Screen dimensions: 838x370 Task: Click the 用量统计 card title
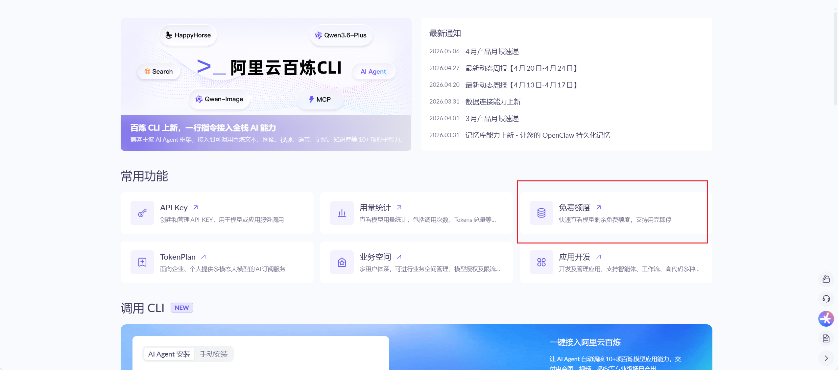coord(375,208)
